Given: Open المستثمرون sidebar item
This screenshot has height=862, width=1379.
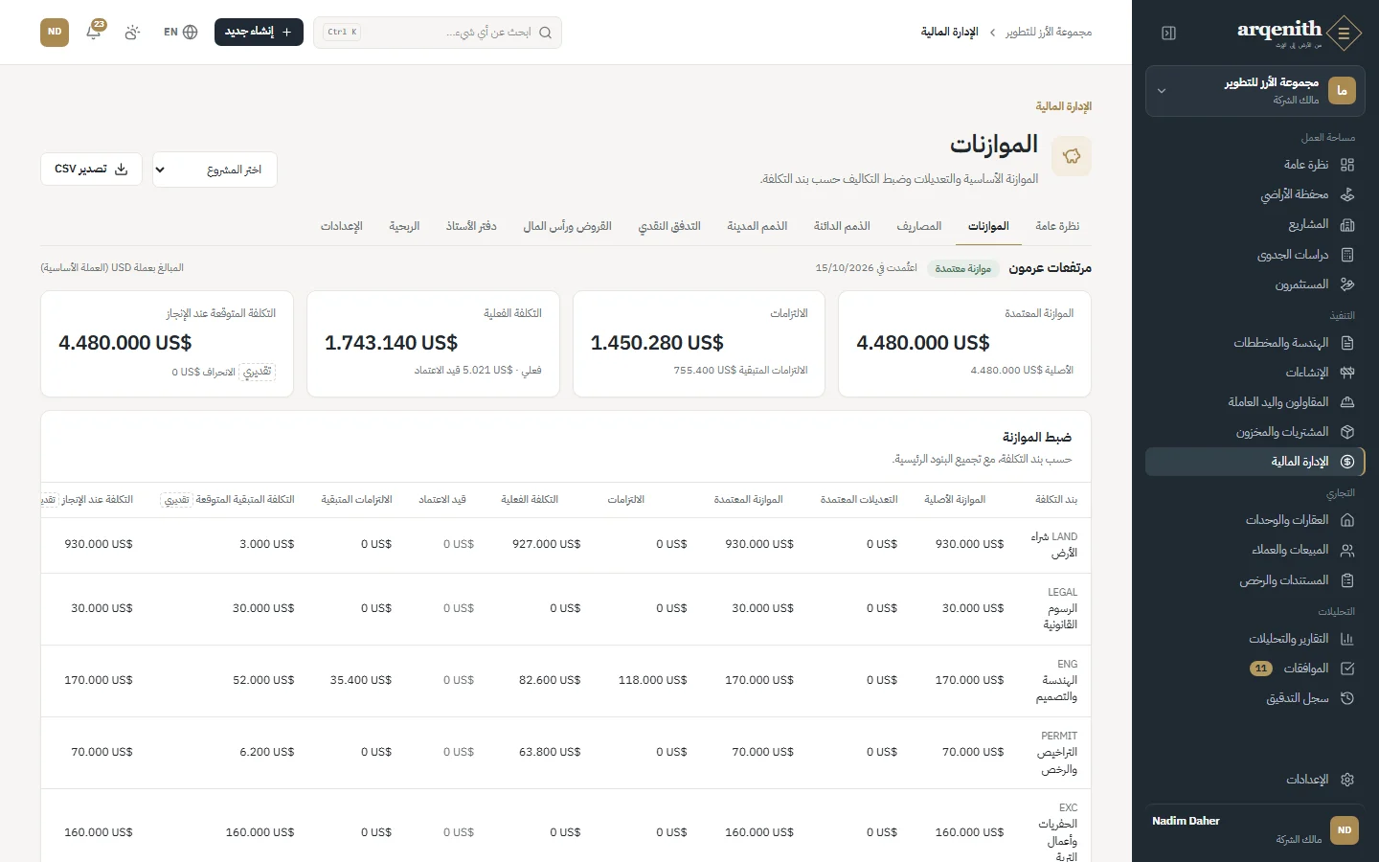Looking at the screenshot, I should click(x=1255, y=284).
